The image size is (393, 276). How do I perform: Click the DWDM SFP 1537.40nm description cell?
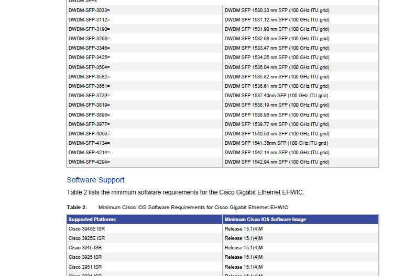pyautogui.click(x=276, y=96)
